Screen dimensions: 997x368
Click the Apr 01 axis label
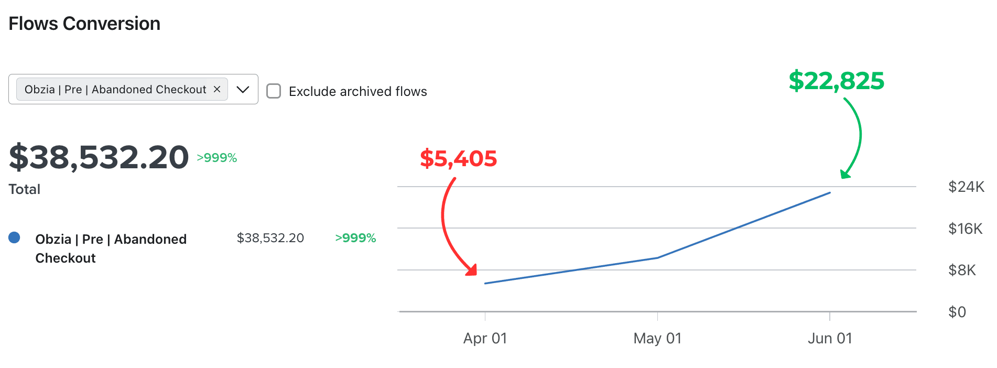[485, 338]
